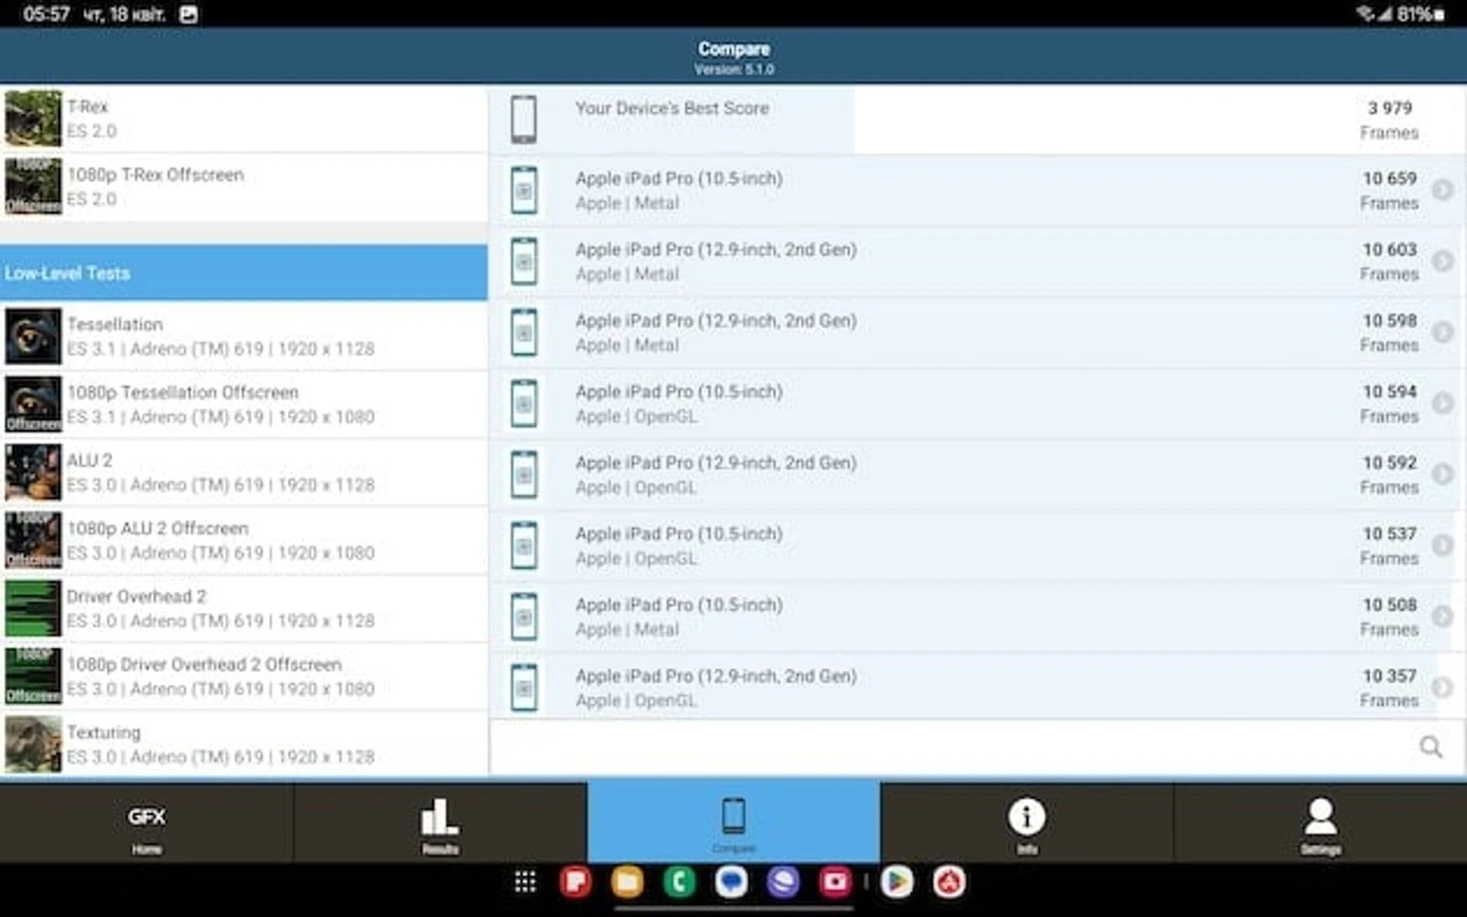The width and height of the screenshot is (1467, 917).
Task: Click device icon of 10 598 iPad row
Action: click(523, 332)
